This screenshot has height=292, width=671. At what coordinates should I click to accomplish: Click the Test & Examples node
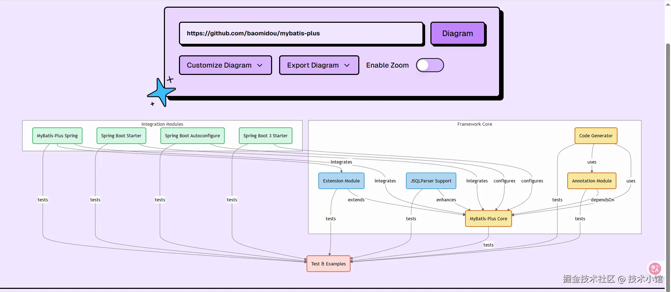328,264
